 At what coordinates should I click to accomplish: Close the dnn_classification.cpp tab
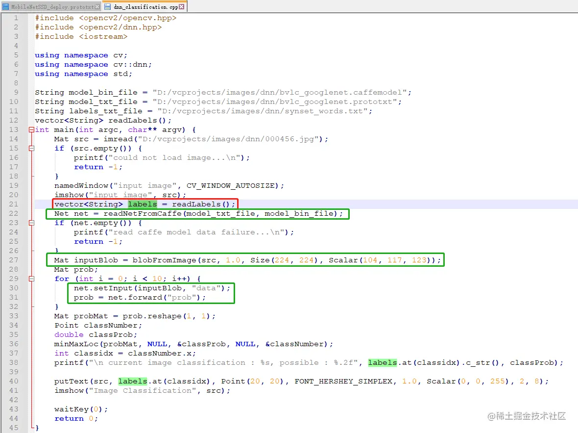tap(181, 7)
